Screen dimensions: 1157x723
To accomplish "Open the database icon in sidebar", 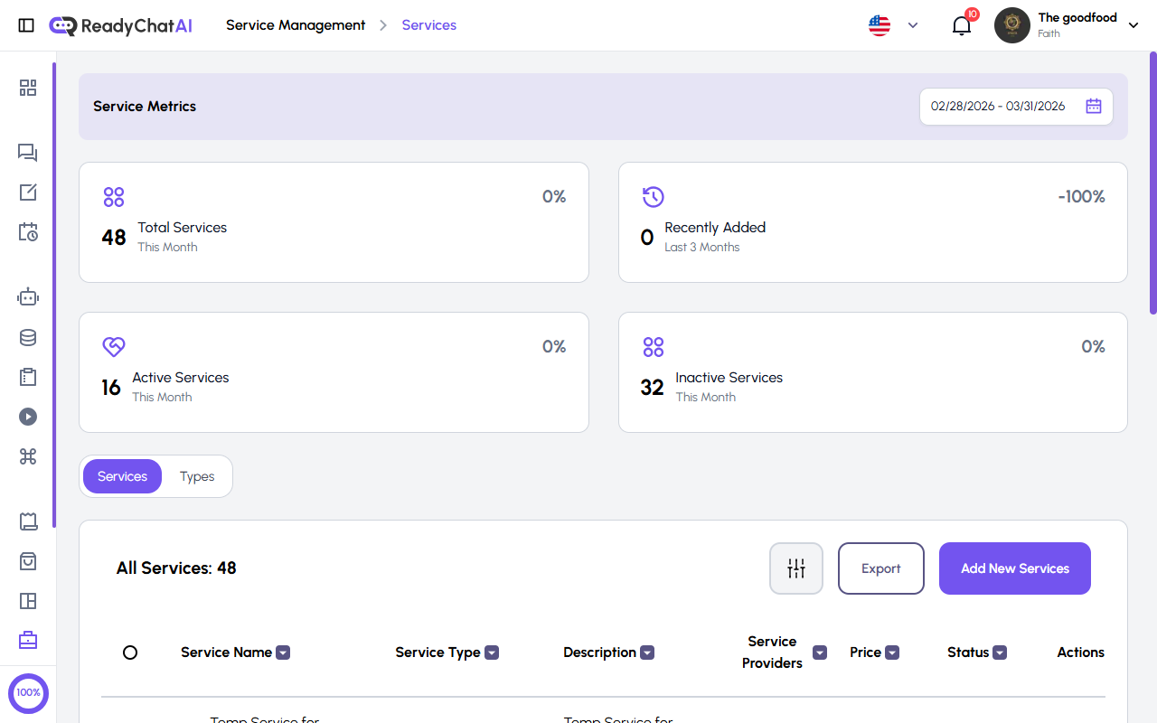I will pos(27,337).
